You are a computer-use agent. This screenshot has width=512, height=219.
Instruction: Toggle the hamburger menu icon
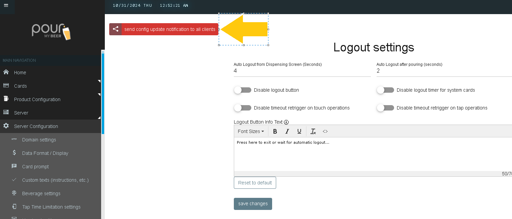pos(6,5)
